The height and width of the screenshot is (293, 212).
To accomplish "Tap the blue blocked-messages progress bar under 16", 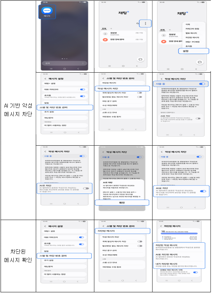I will tap(179, 233).
